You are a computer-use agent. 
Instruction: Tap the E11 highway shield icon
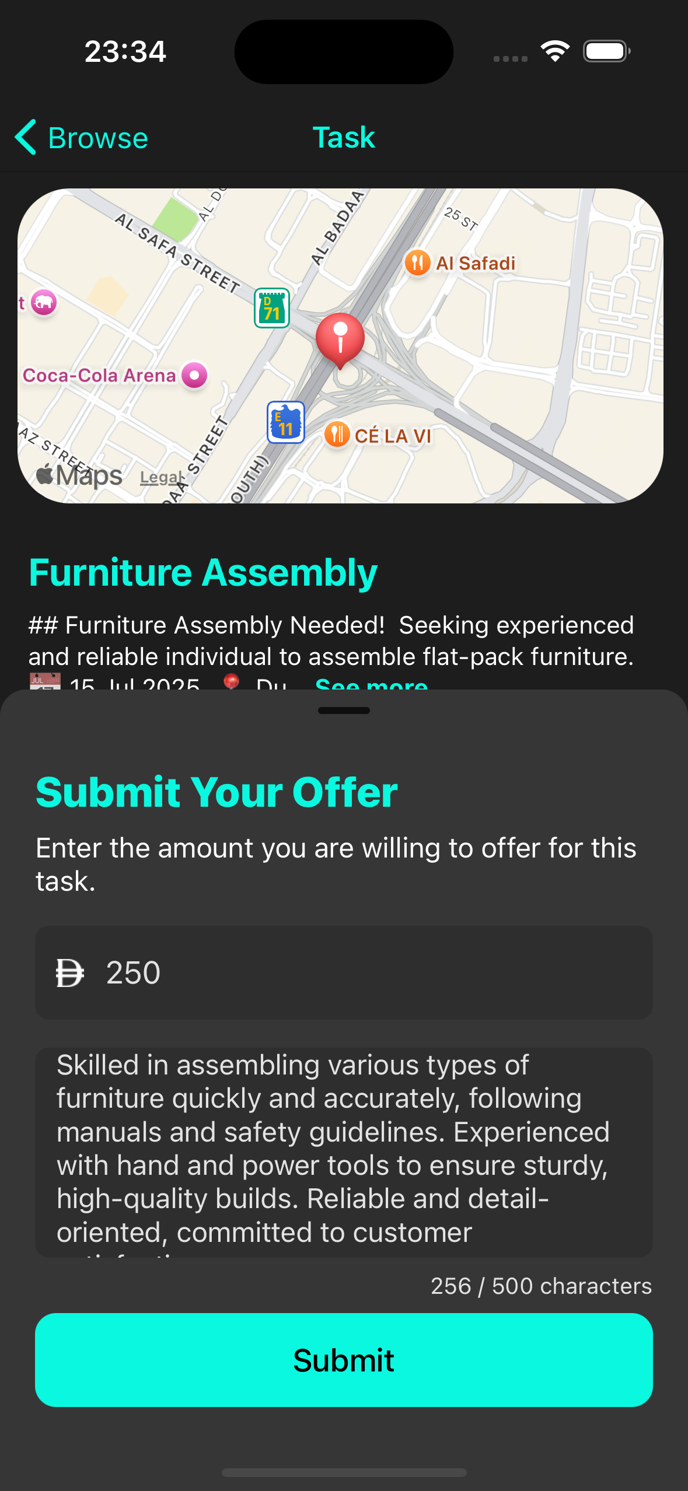(285, 422)
